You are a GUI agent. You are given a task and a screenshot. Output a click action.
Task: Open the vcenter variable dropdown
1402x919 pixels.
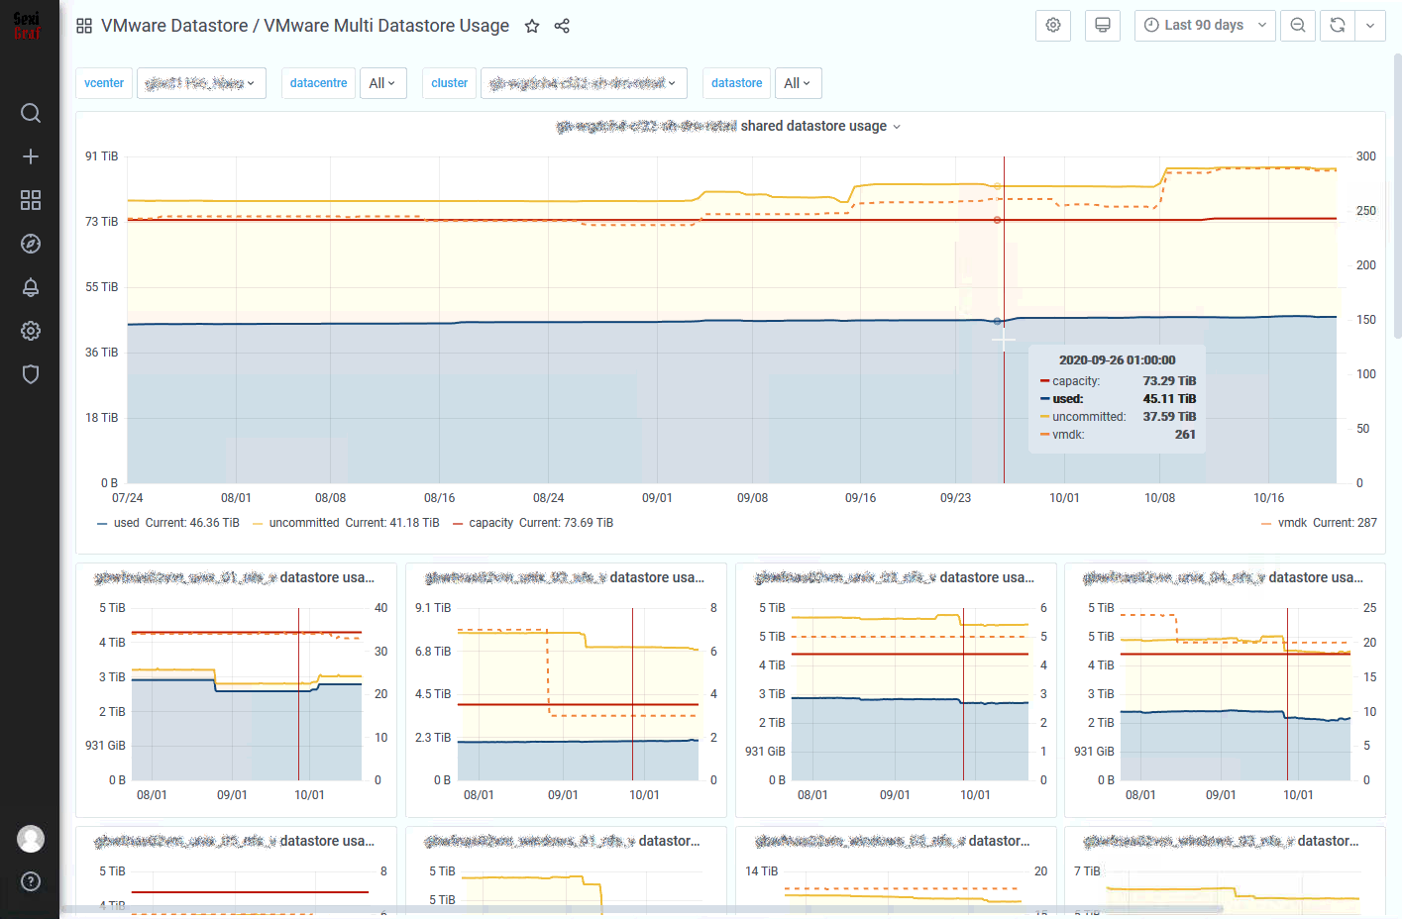pyautogui.click(x=201, y=83)
